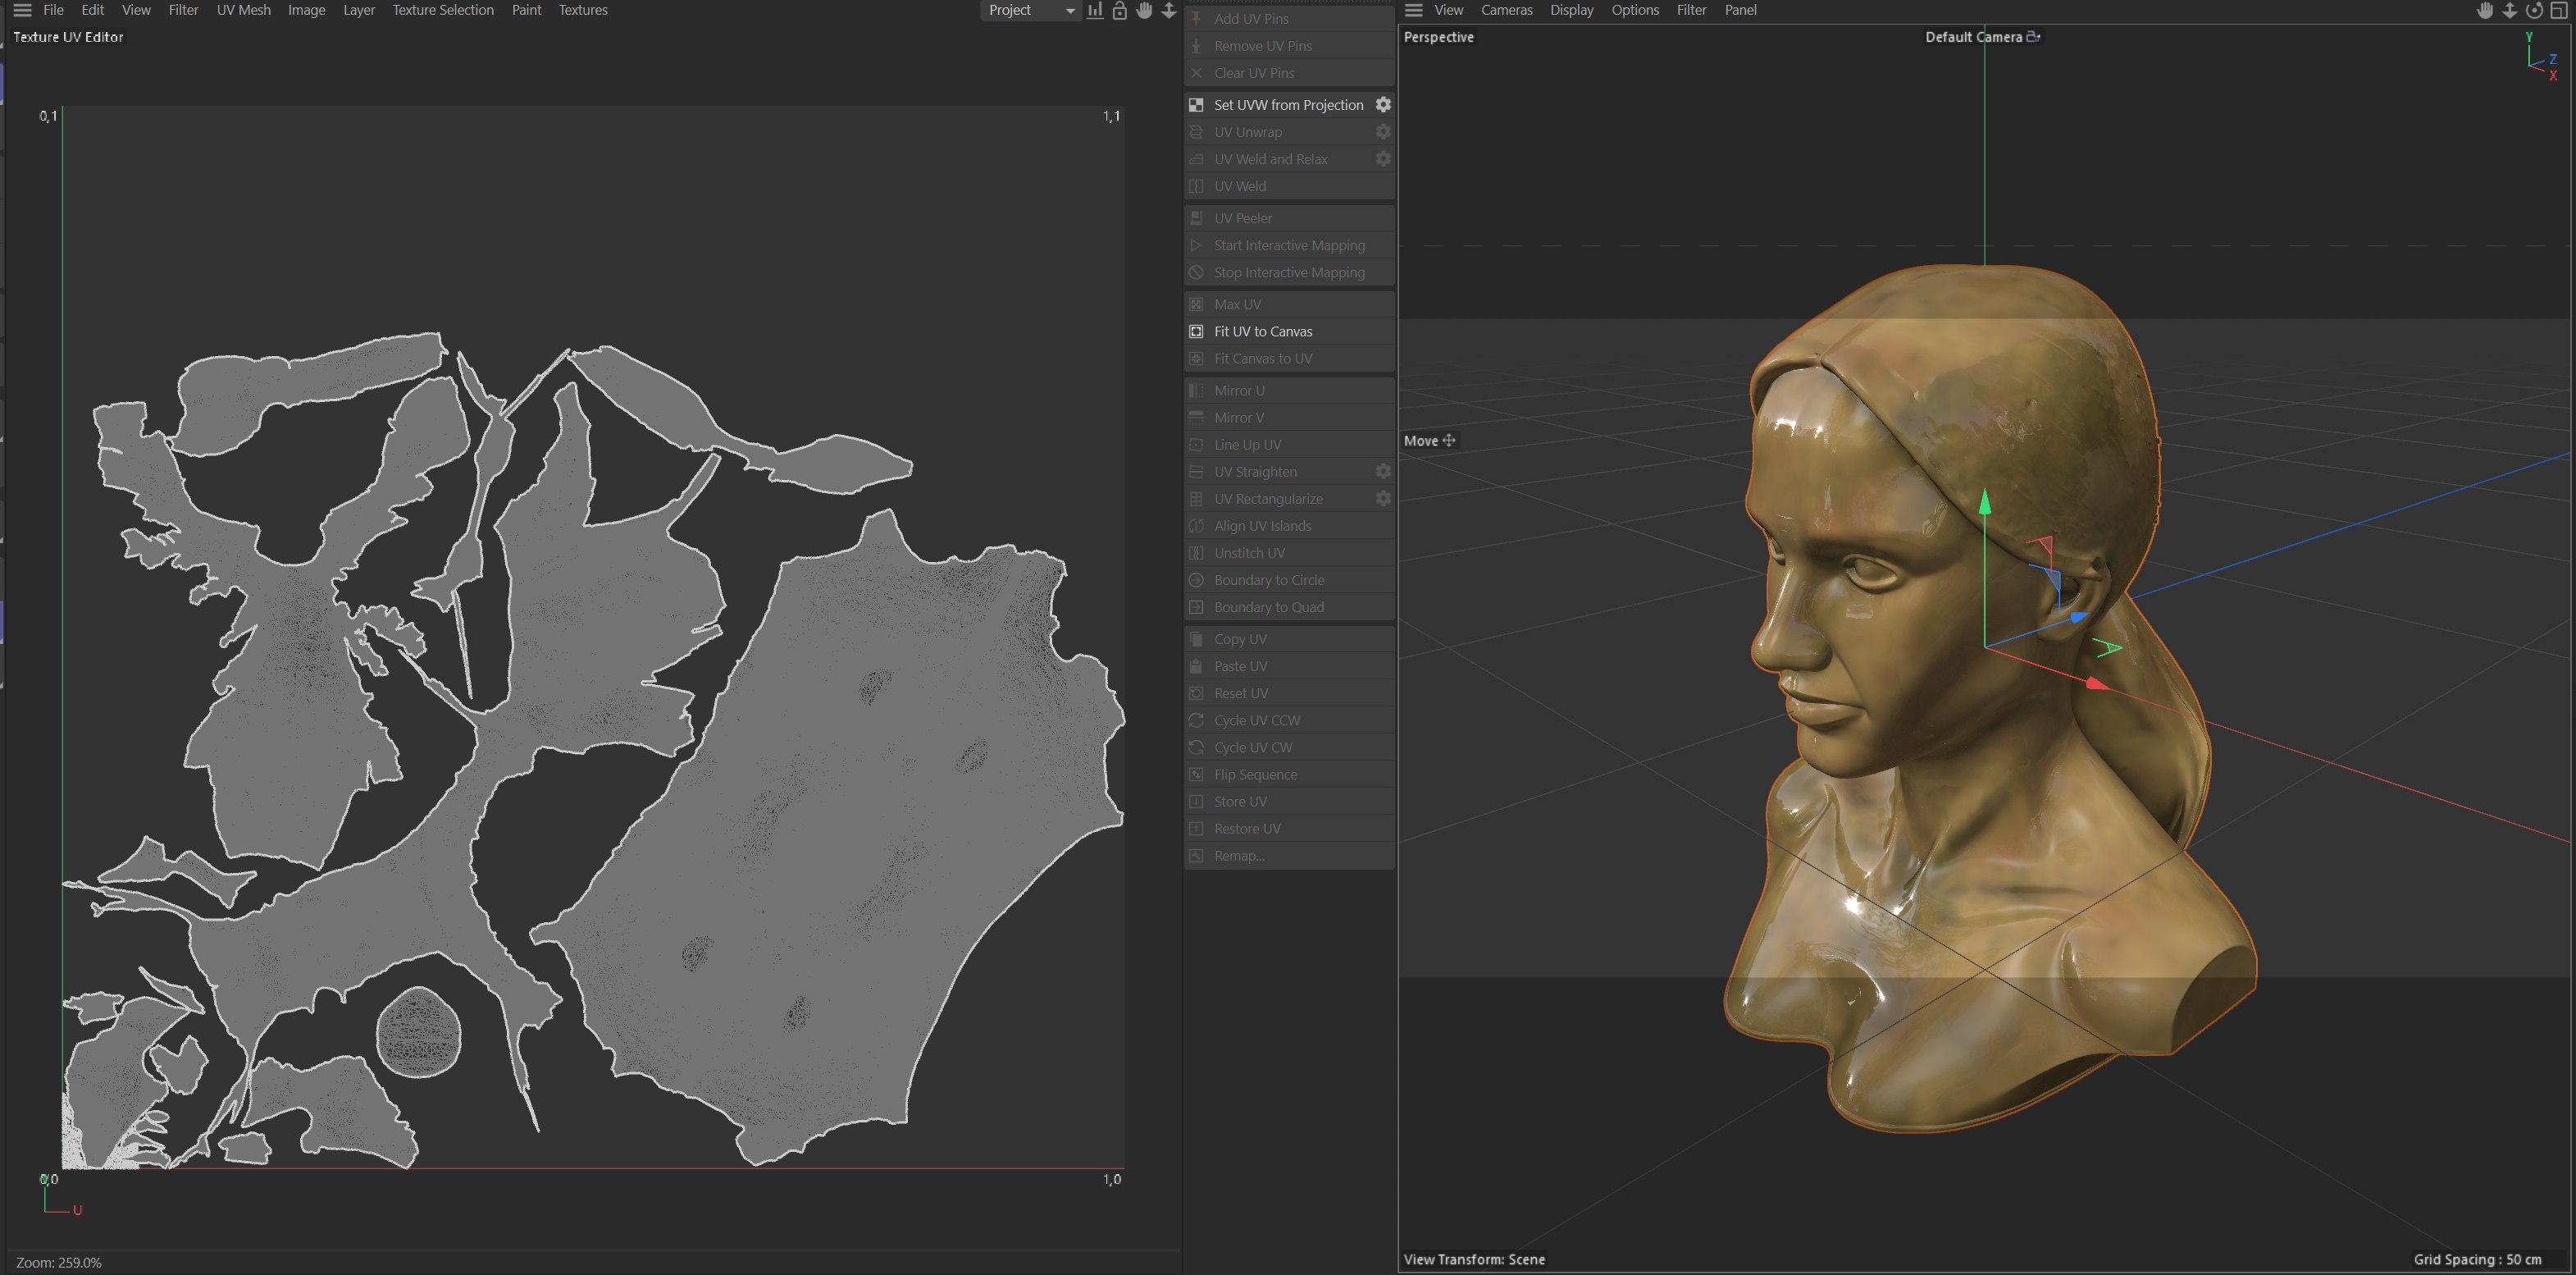Click the UV editor histogram bars icon

(x=1095, y=10)
